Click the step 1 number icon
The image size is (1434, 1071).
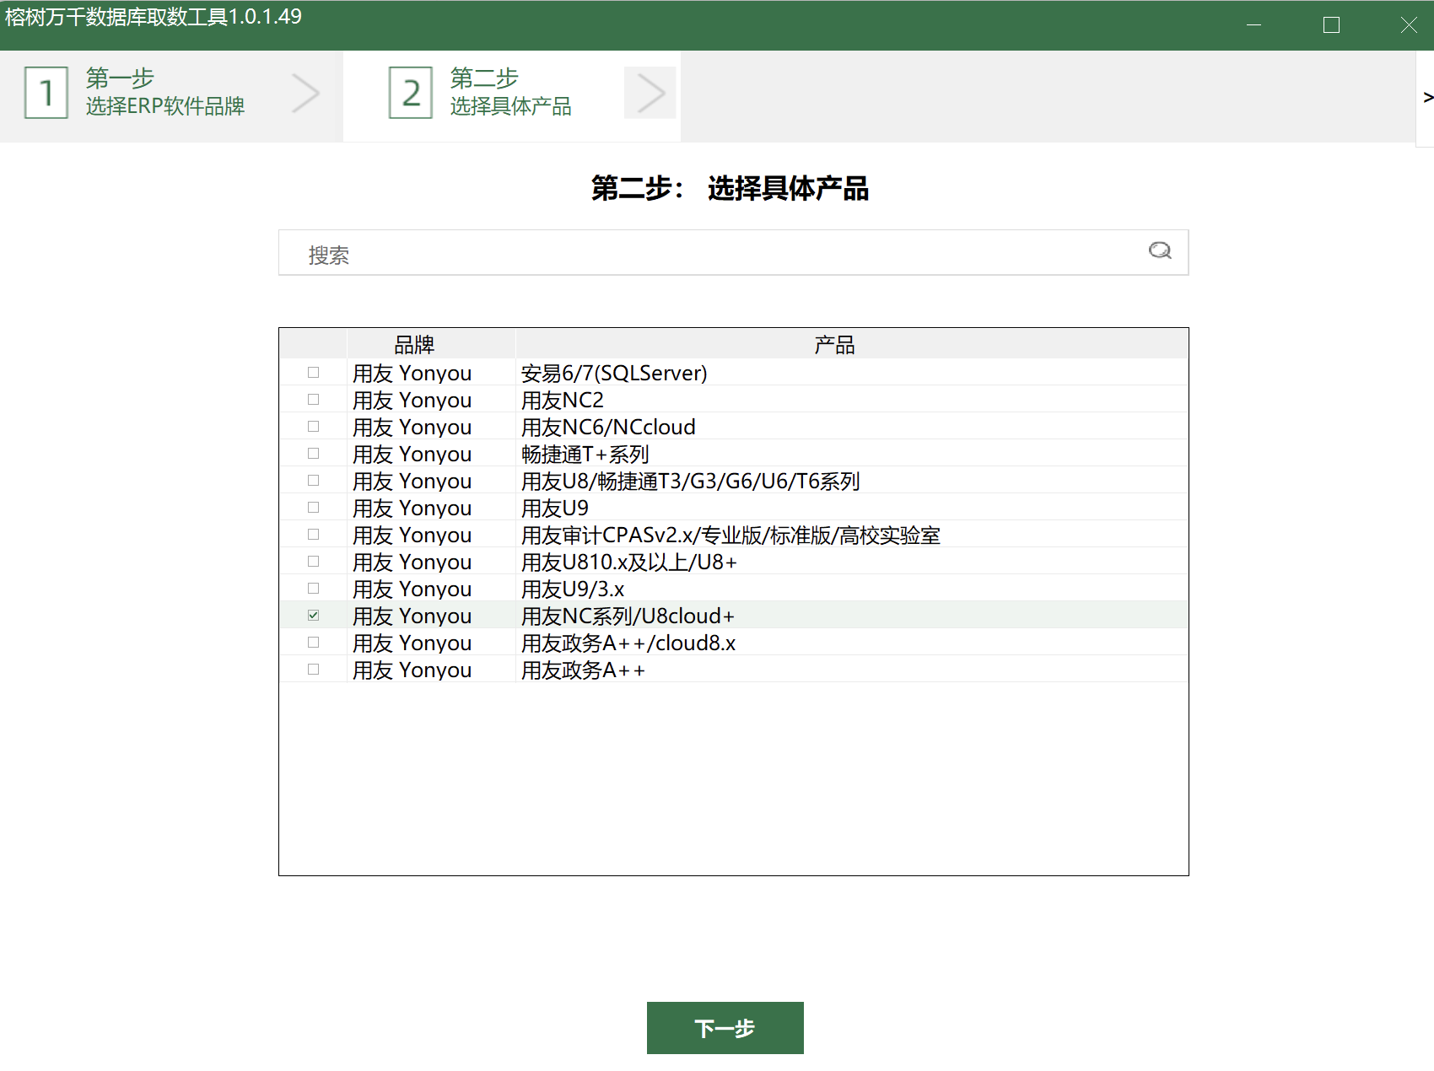tap(46, 93)
